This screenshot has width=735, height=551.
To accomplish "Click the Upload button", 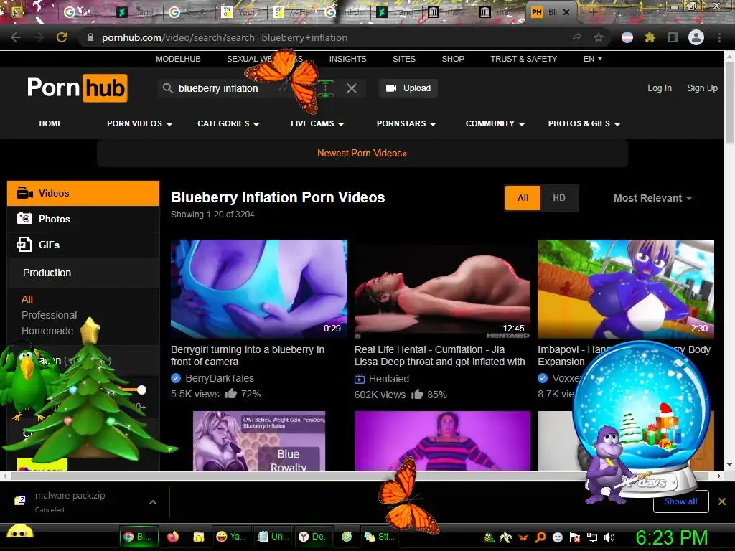I will coord(408,88).
